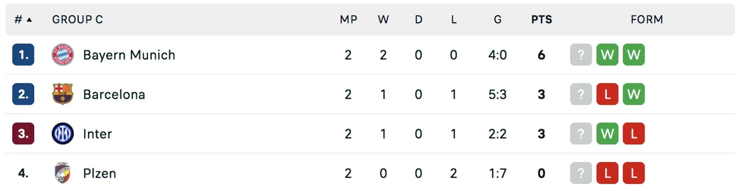
Task: Sort standings by MP column
Action: [x=348, y=20]
